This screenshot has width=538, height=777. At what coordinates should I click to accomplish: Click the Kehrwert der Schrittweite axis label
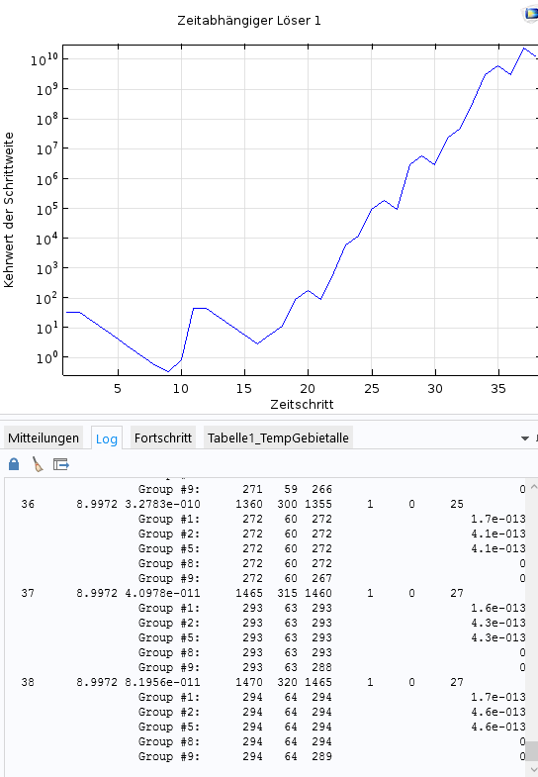pyautogui.click(x=9, y=210)
